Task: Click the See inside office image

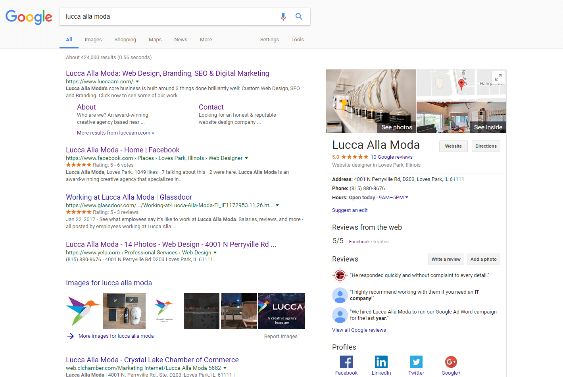Action: pos(461,117)
